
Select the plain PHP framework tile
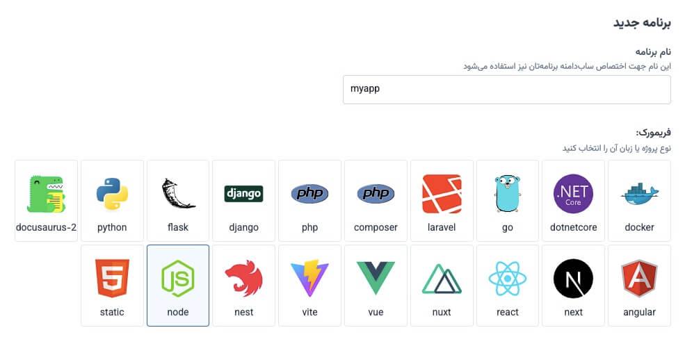pyautogui.click(x=309, y=194)
